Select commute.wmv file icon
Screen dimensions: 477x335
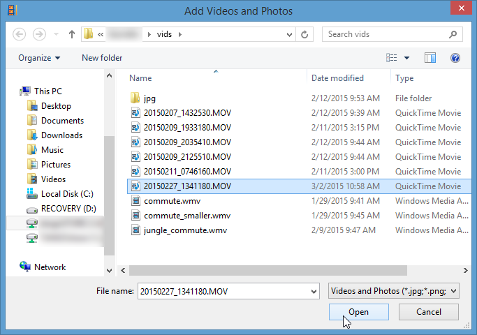(x=135, y=201)
